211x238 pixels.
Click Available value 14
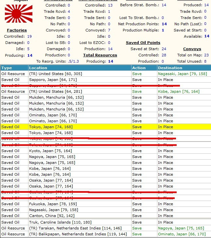(x=207, y=36)
